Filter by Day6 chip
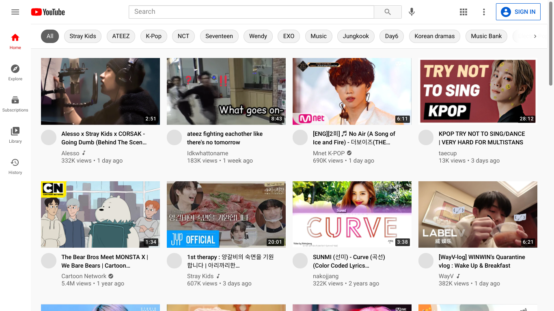 [x=392, y=36]
